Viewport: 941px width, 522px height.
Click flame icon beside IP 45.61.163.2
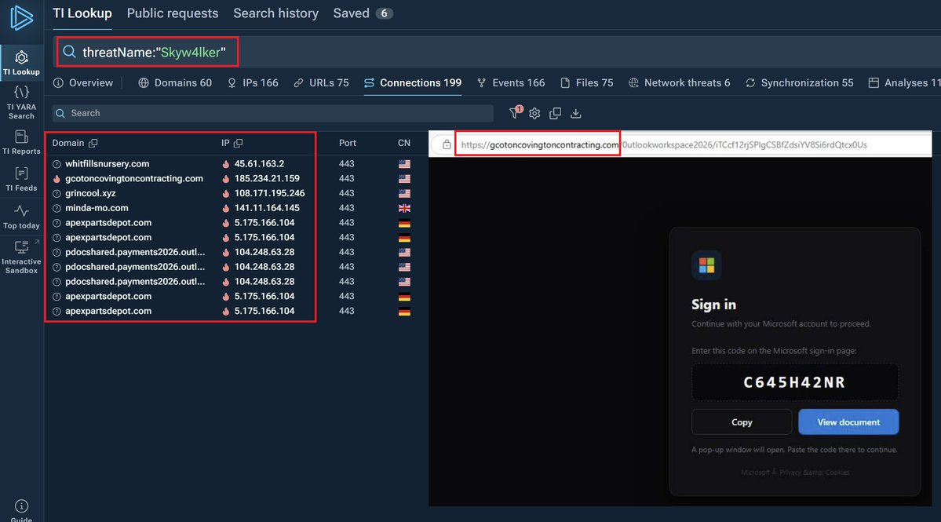[226, 164]
